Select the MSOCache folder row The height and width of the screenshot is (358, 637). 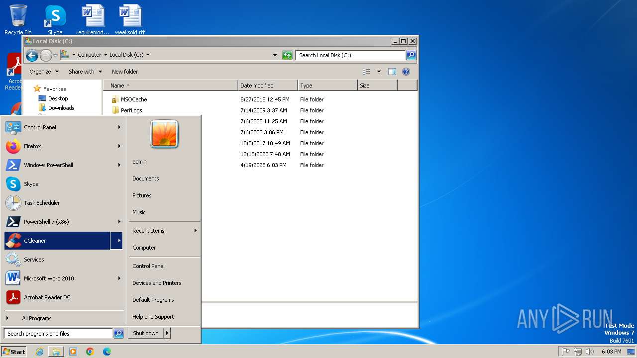(259, 99)
